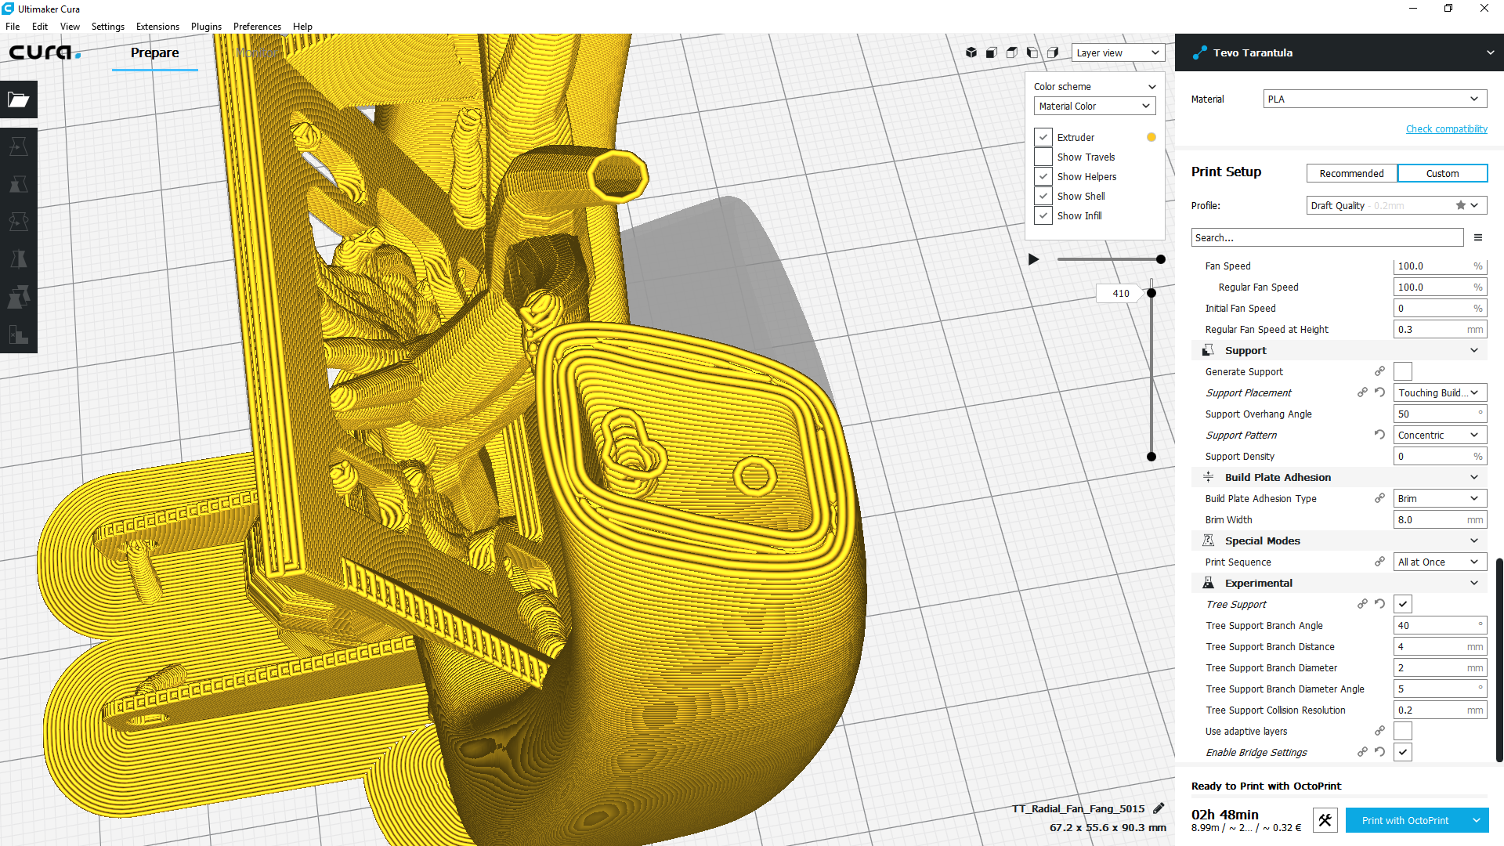Enable Show Travels checkbox
This screenshot has width=1504, height=846.
(x=1043, y=157)
